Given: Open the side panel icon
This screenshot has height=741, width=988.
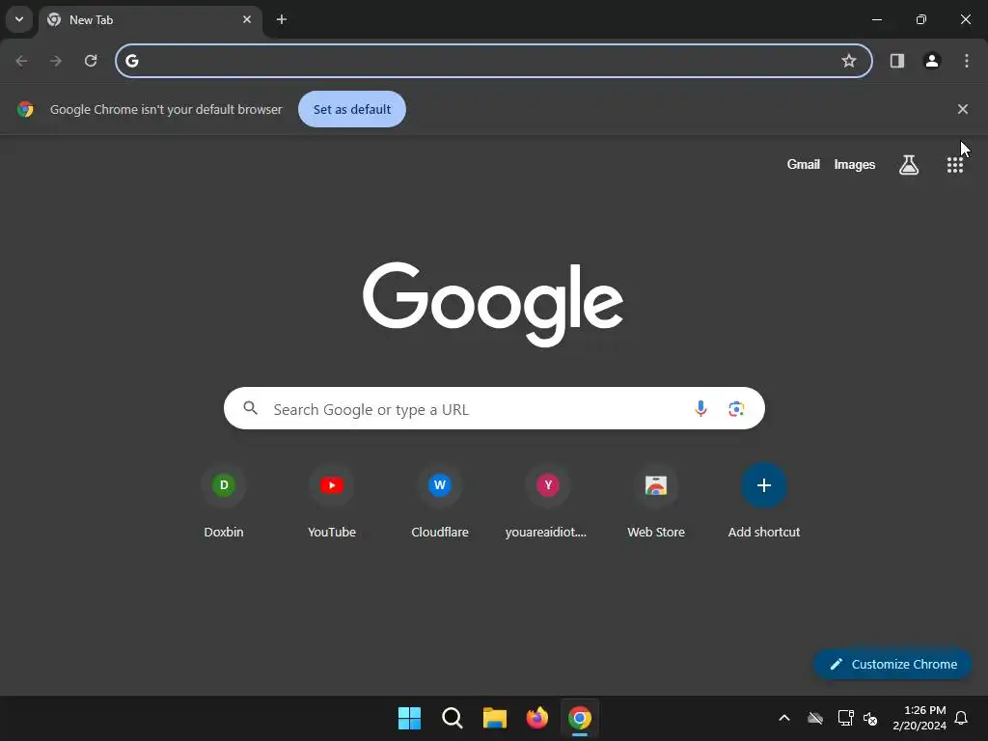Looking at the screenshot, I should (x=896, y=61).
